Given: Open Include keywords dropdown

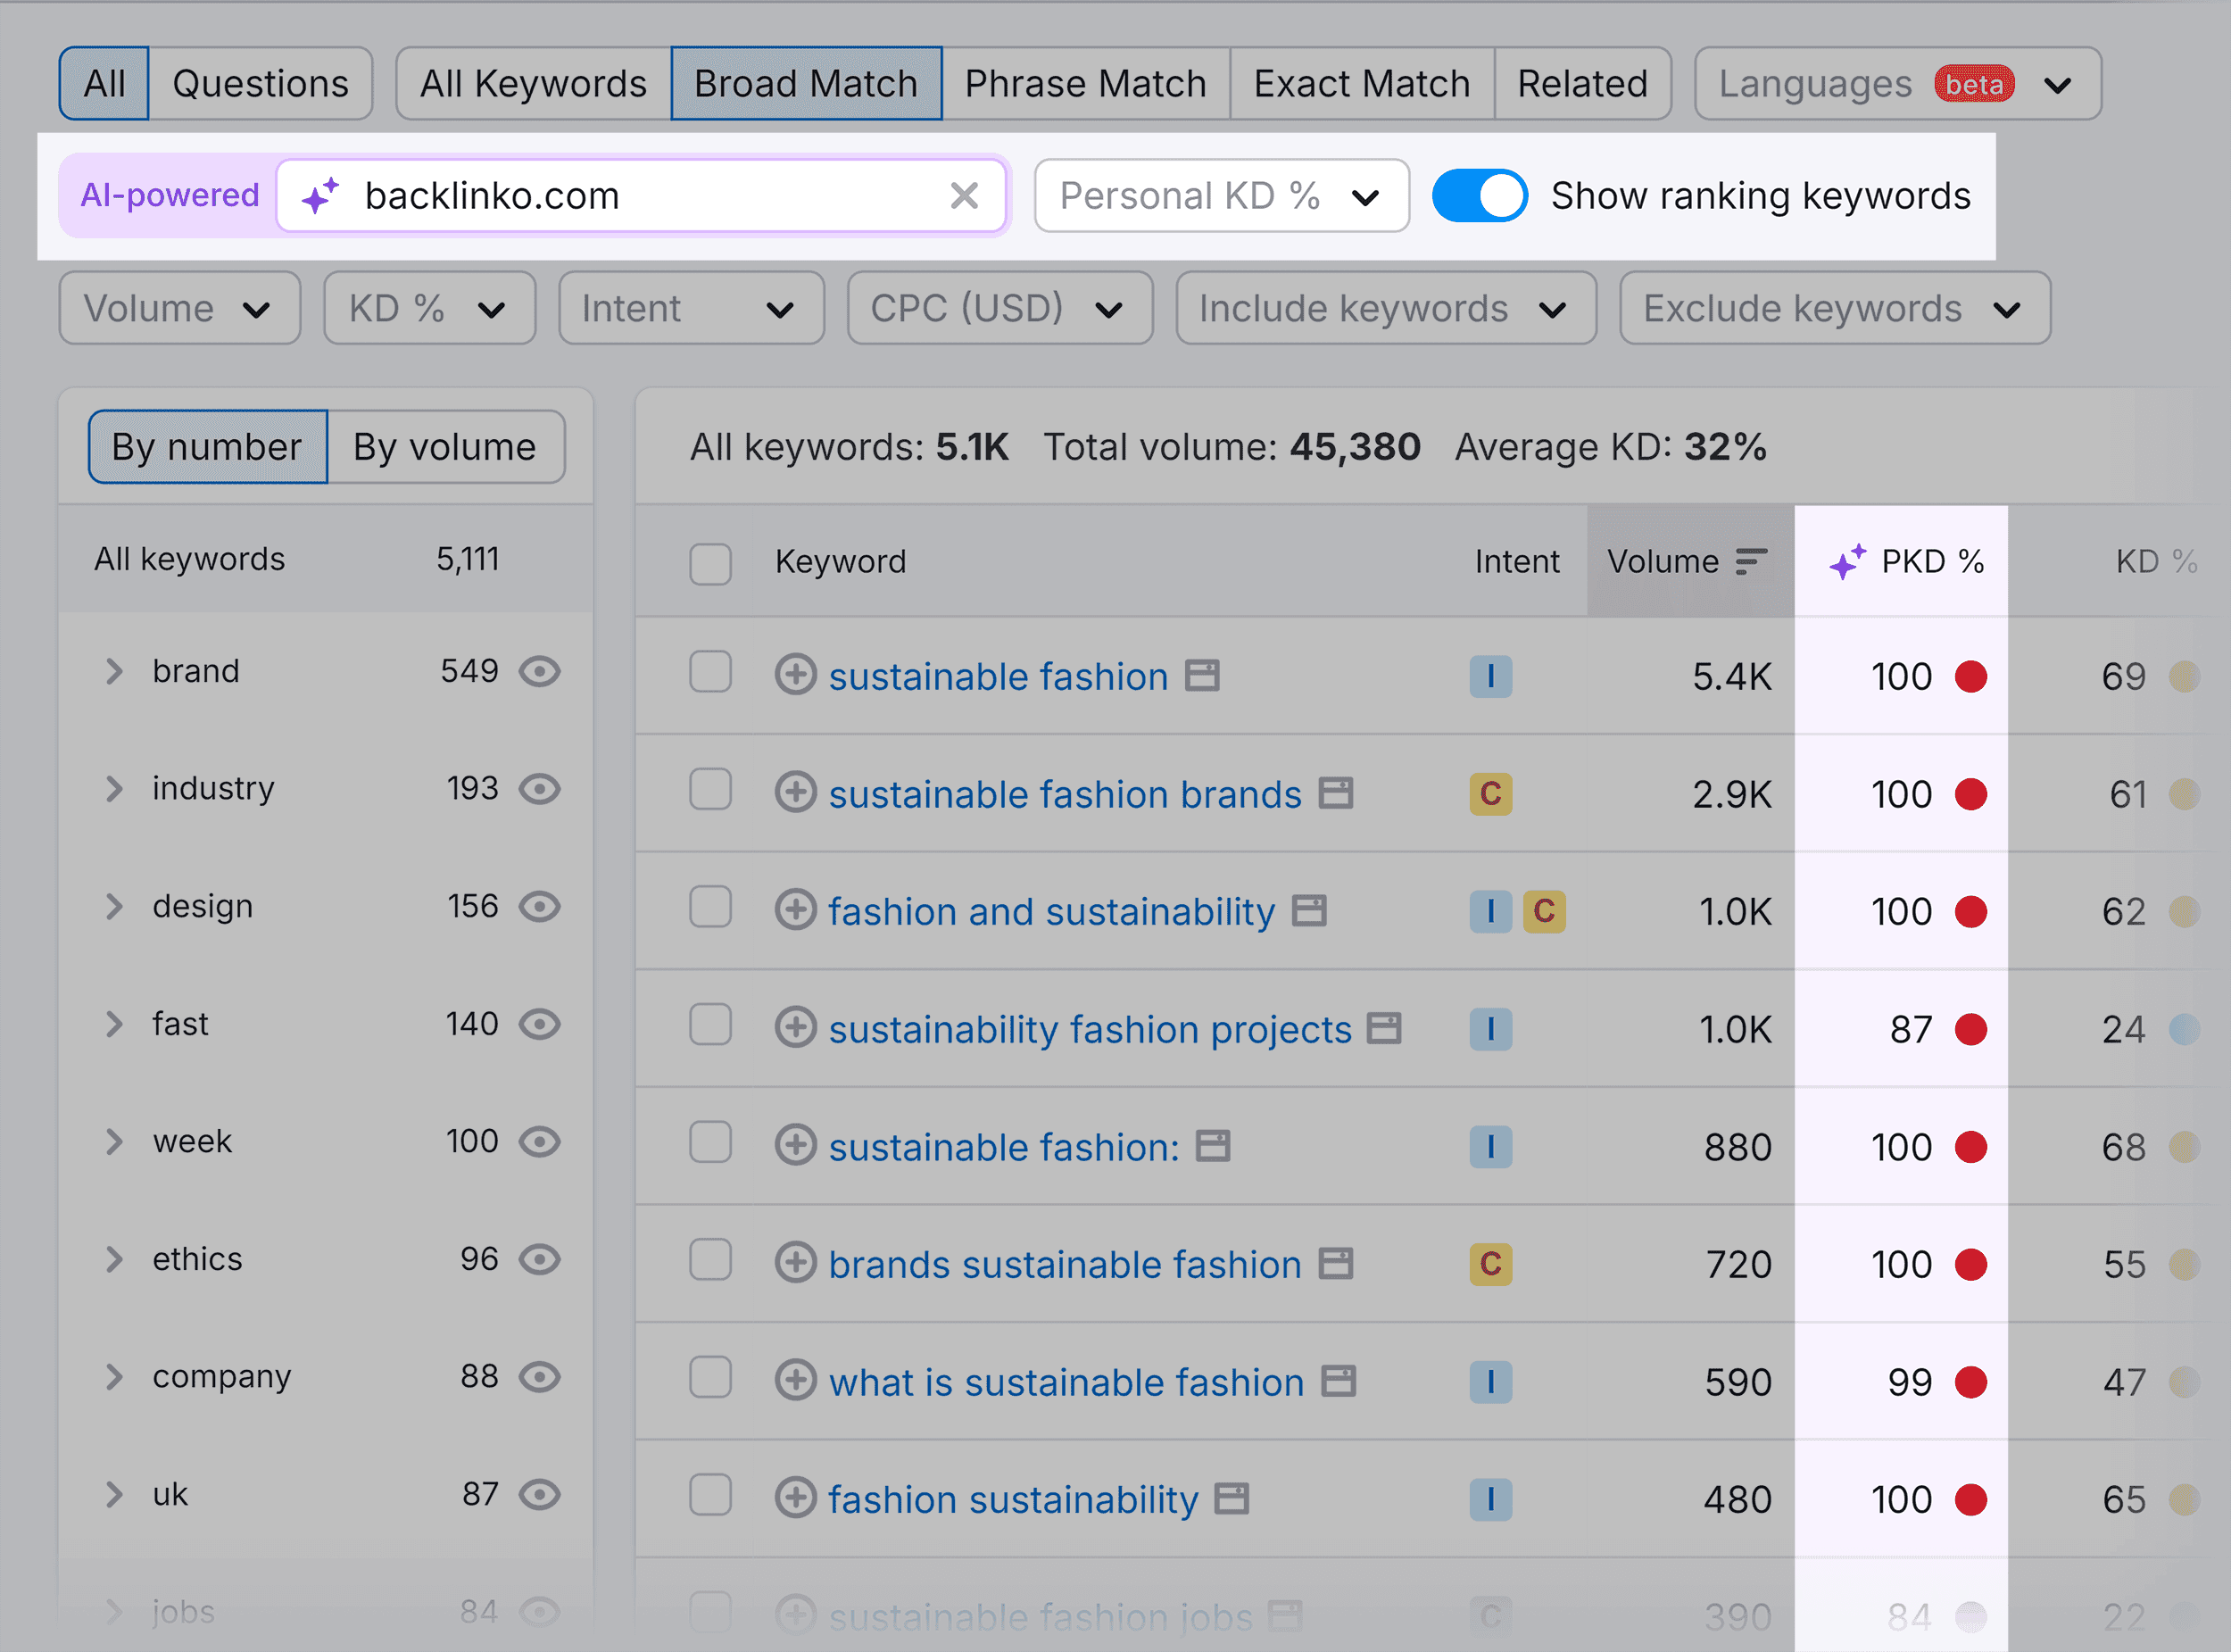Looking at the screenshot, I should (x=1386, y=308).
